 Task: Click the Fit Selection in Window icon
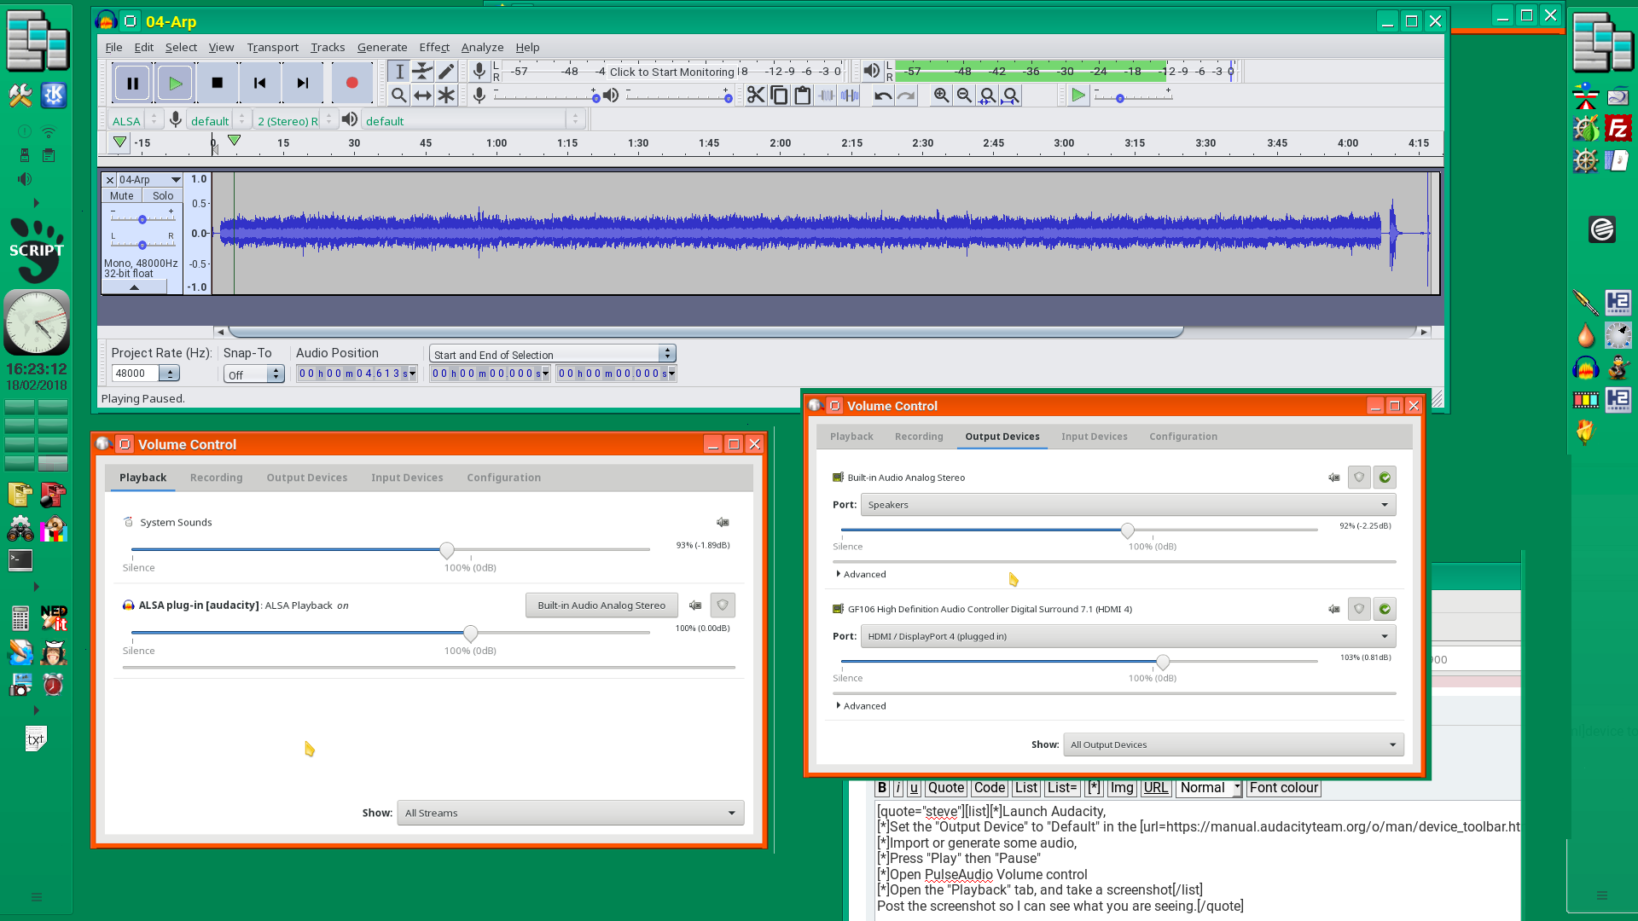986,96
